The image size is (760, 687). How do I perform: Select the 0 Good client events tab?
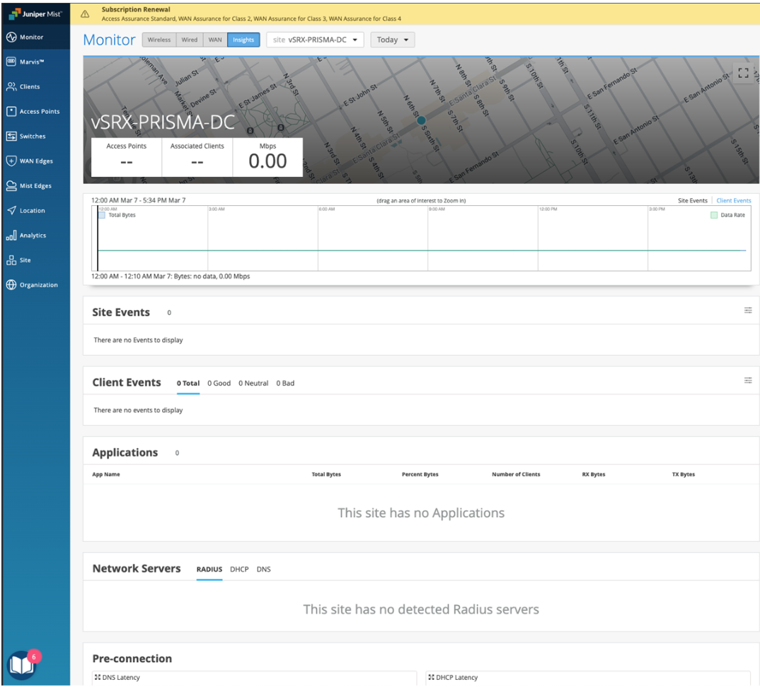219,383
